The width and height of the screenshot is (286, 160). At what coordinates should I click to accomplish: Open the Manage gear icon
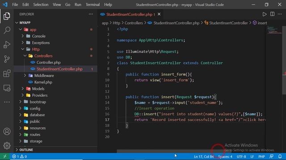point(7,145)
